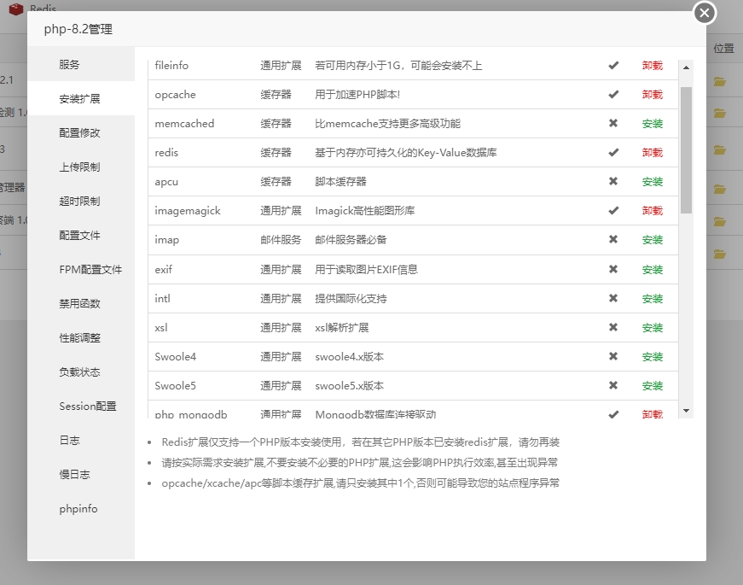Click the redis Key-Value description text

click(x=405, y=152)
